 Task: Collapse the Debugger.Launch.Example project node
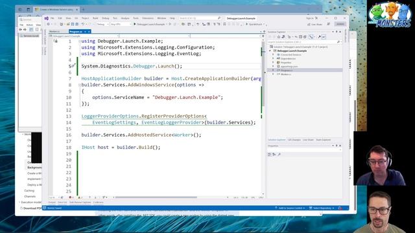270,50
